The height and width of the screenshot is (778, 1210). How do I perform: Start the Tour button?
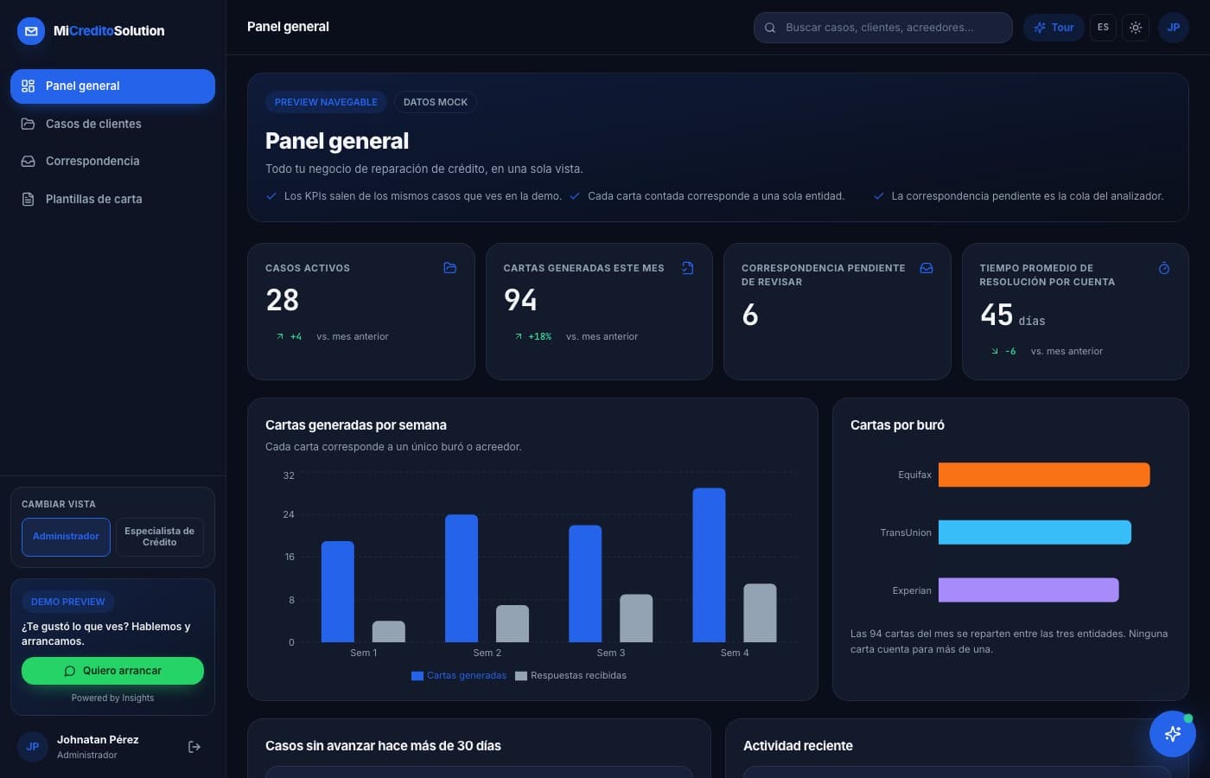point(1054,28)
